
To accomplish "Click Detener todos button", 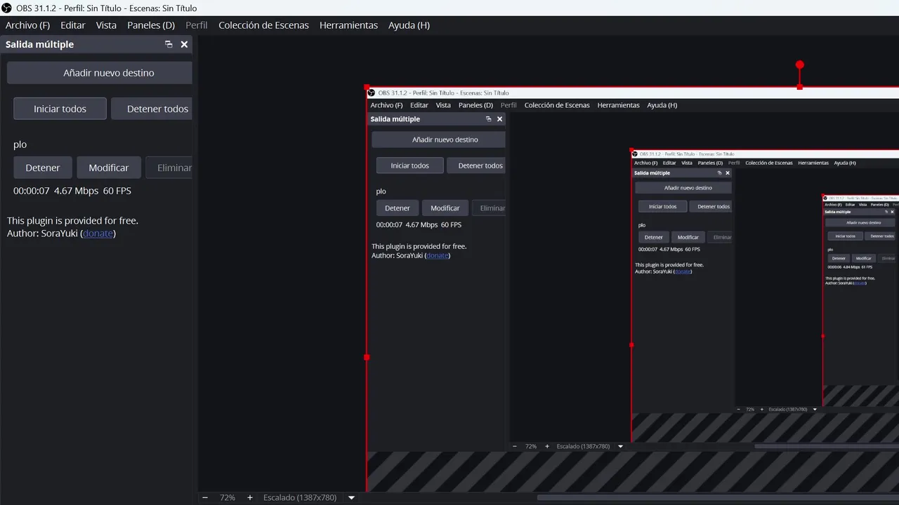I will (x=152, y=109).
